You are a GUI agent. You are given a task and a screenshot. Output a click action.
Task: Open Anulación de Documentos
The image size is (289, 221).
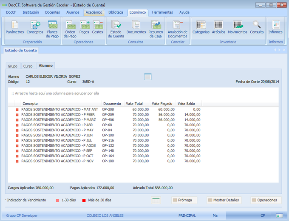178,29
